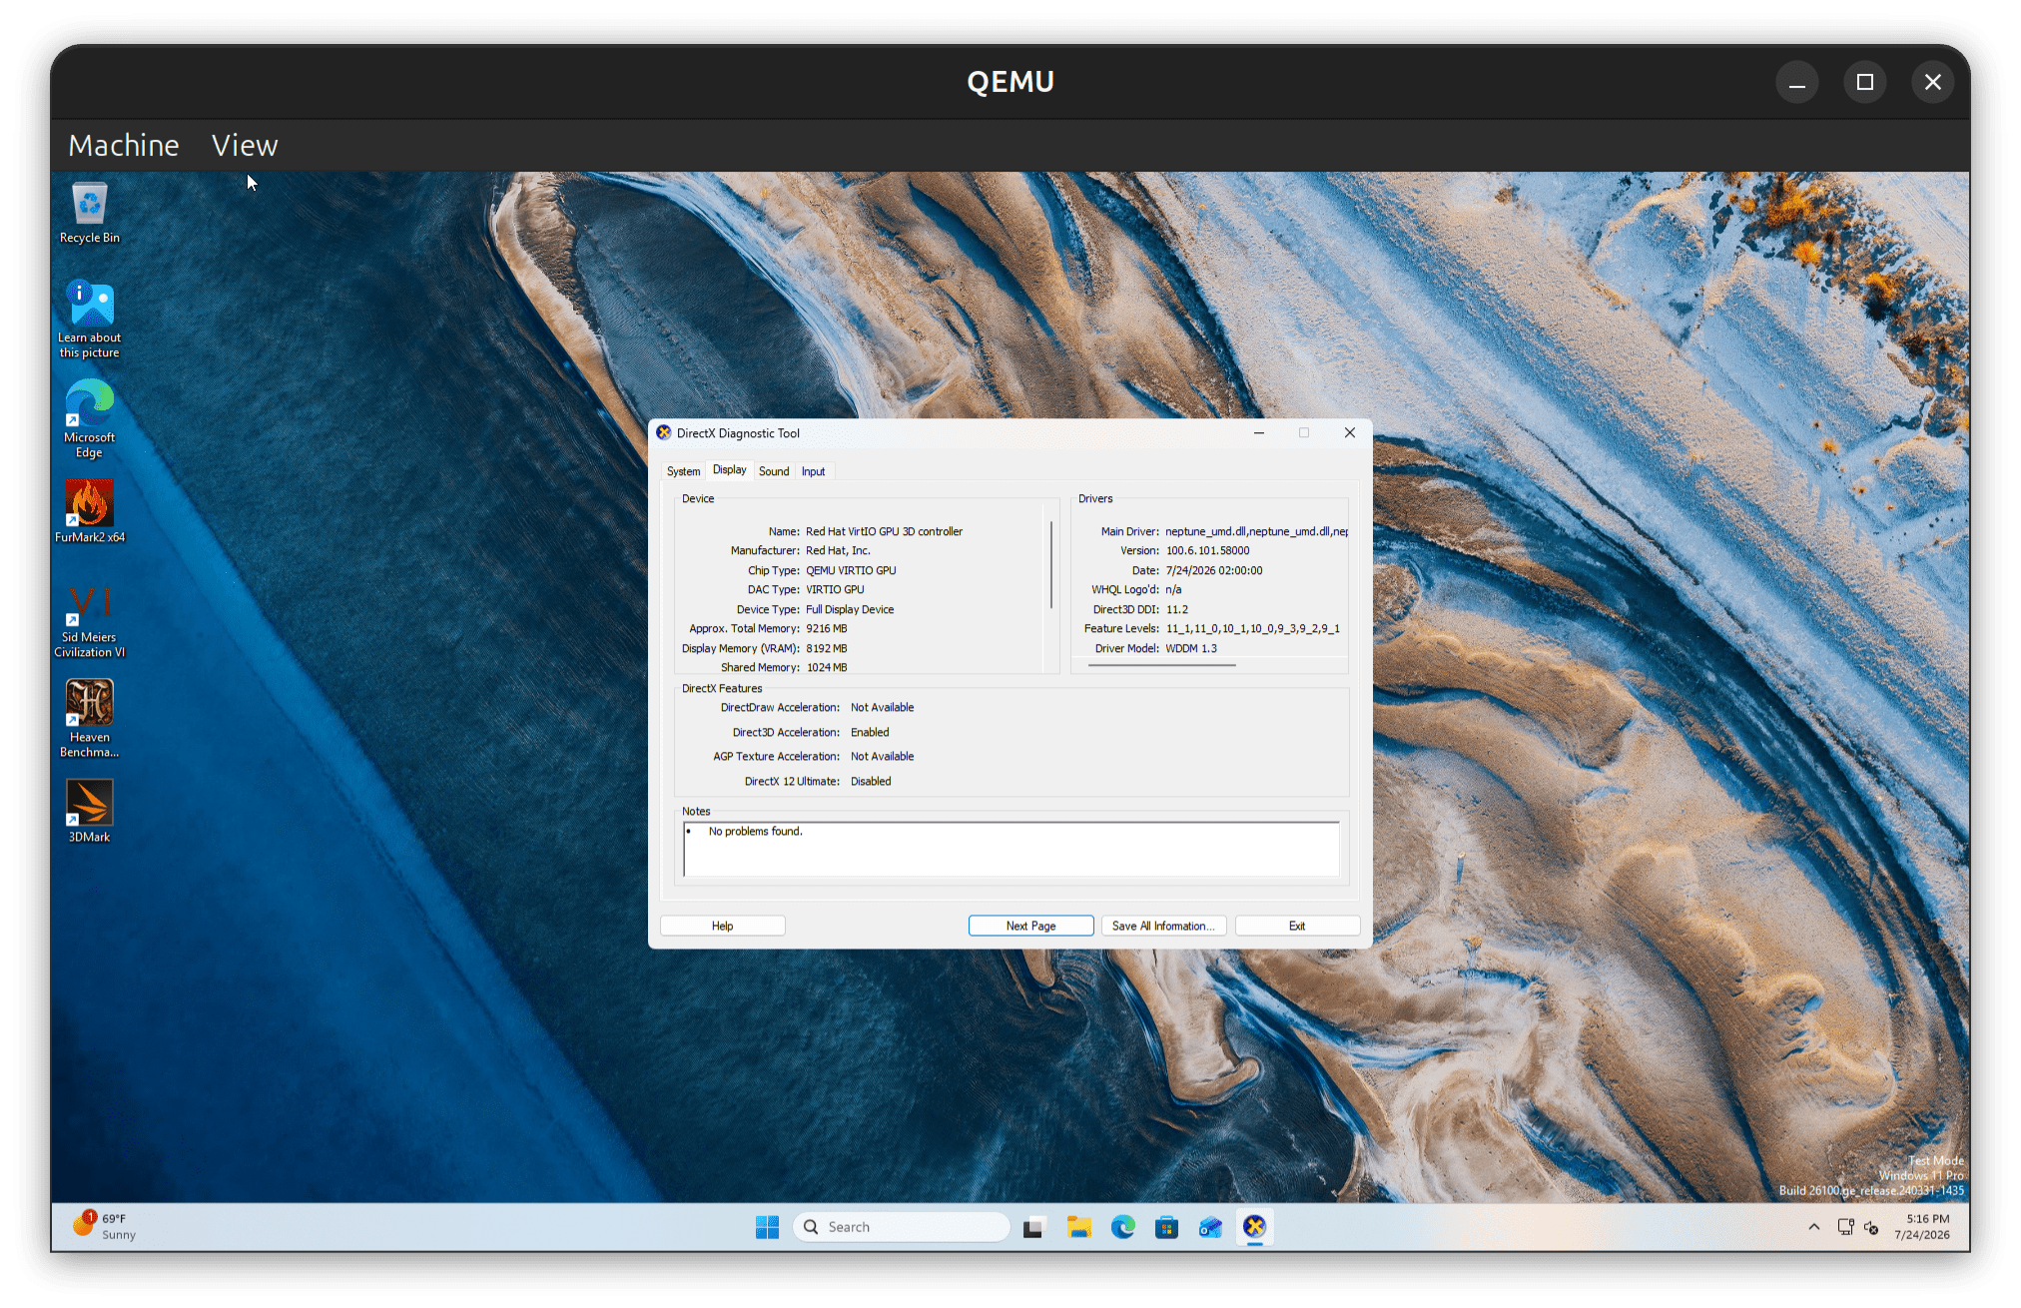Click the Notes text box
This screenshot has width=2021, height=1308.
(x=1010, y=850)
